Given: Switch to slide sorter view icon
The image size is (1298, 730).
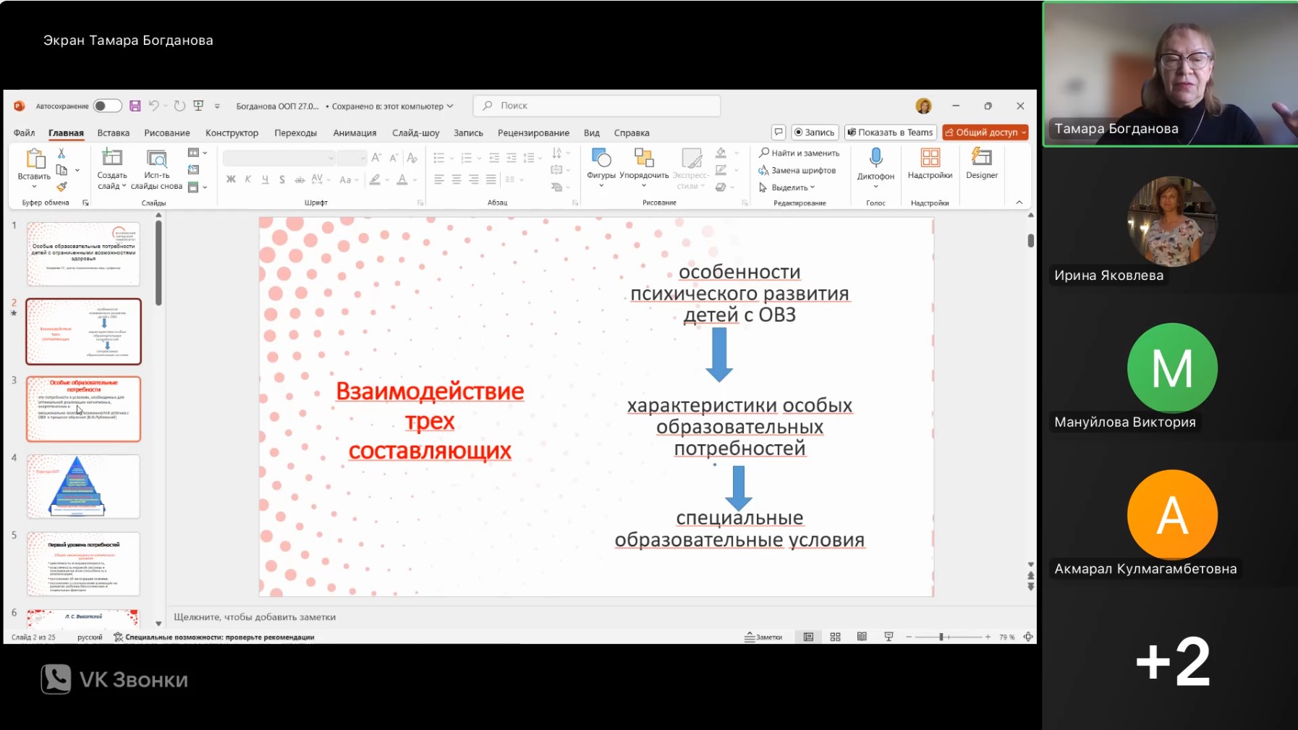Looking at the screenshot, I should click(835, 637).
